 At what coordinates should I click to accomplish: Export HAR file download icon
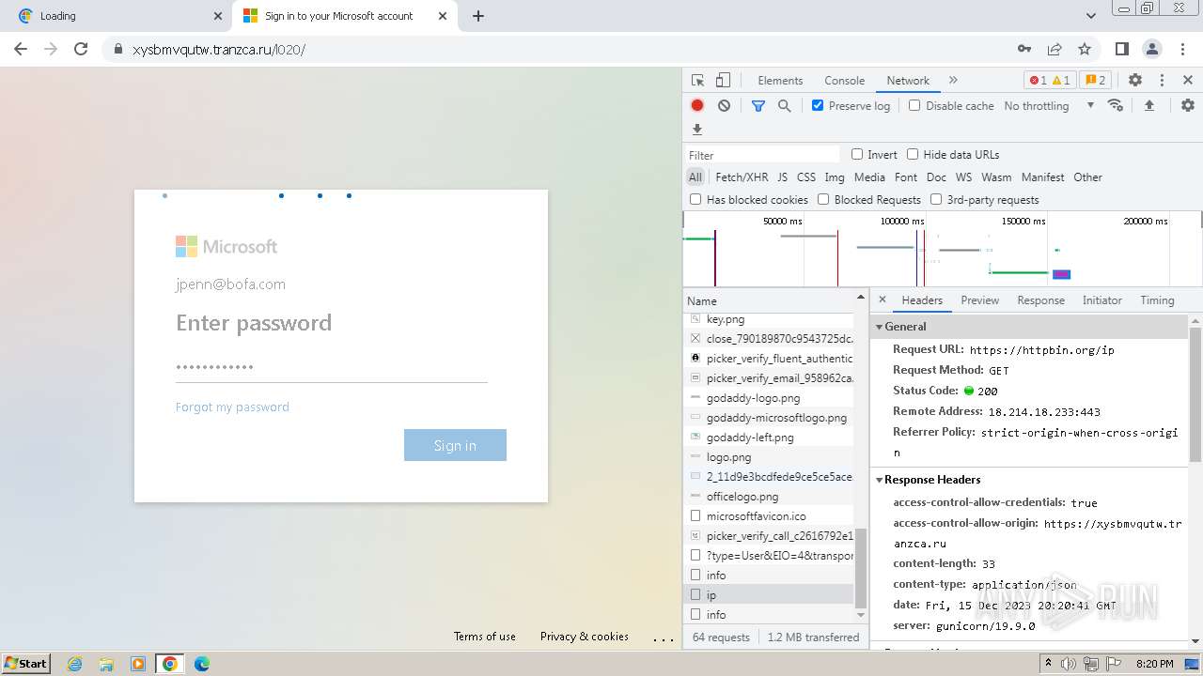(697, 130)
